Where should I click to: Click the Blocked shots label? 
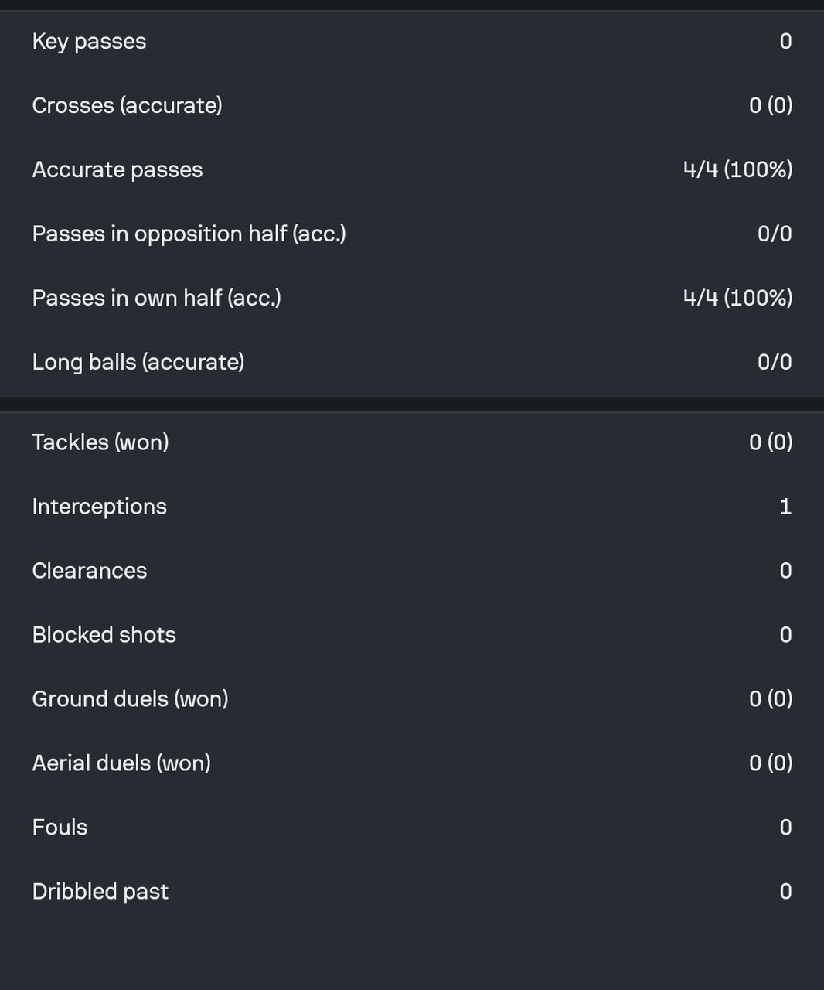click(x=104, y=635)
